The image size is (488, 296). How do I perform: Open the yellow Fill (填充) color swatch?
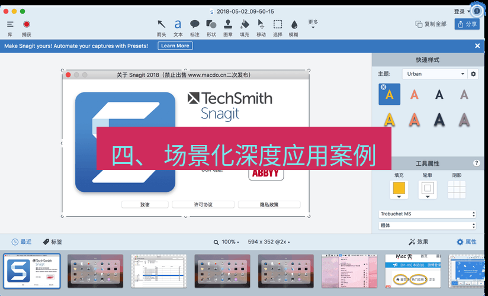(x=399, y=189)
